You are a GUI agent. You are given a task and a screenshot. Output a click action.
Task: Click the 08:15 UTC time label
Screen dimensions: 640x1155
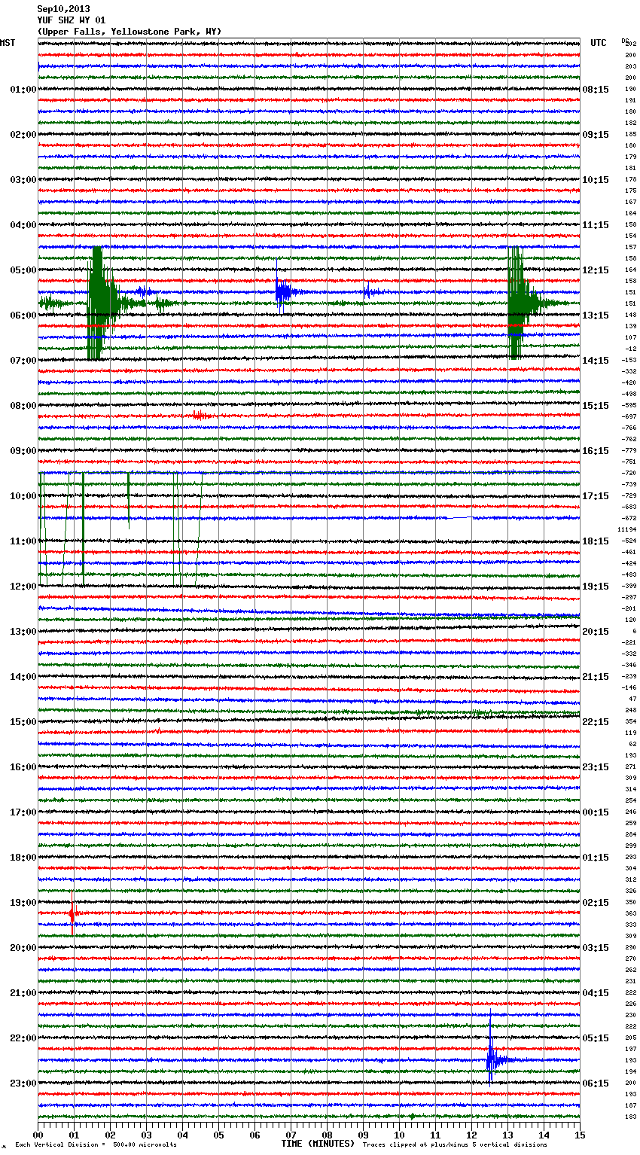coord(596,90)
